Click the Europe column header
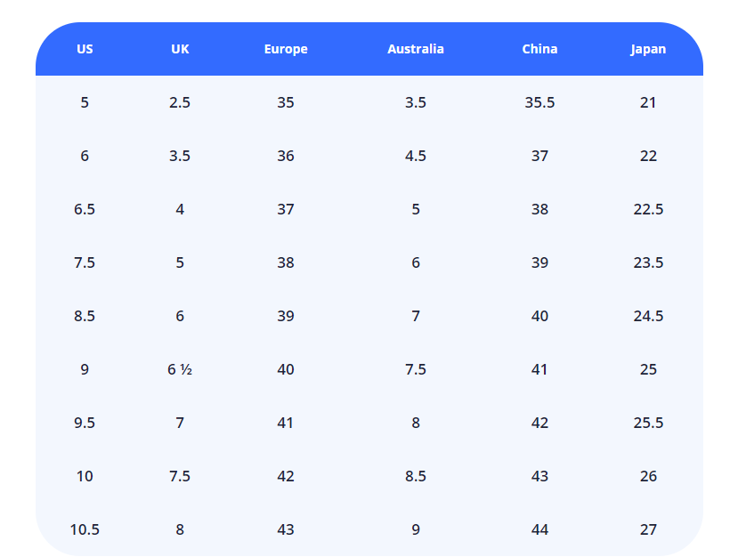 click(286, 49)
